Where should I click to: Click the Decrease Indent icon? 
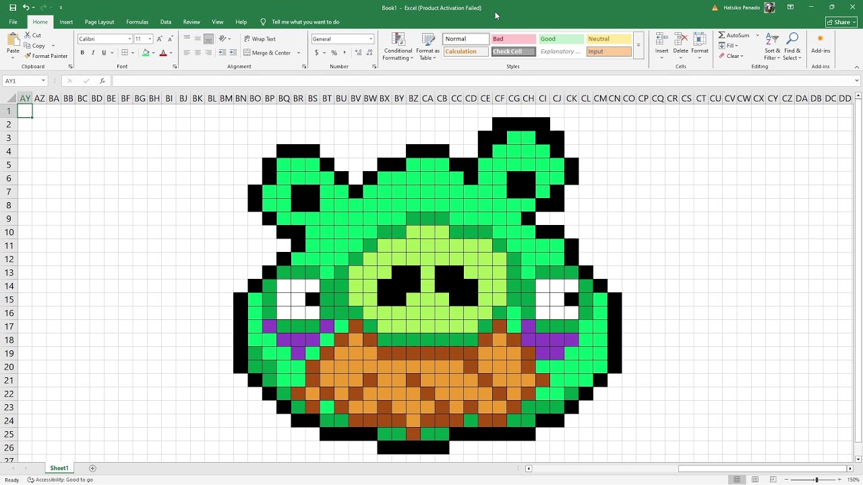coord(222,53)
